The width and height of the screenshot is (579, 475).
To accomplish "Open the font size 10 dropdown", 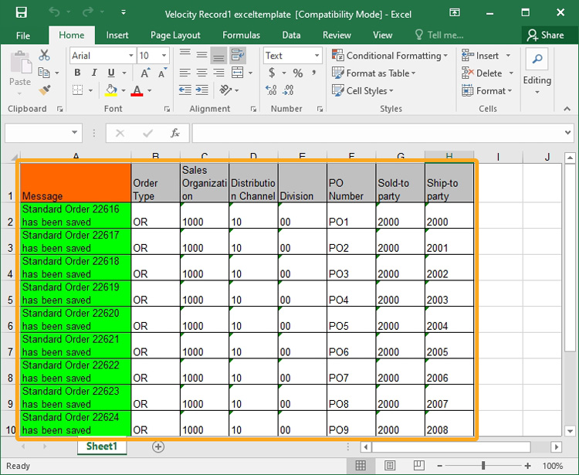I will pyautogui.click(x=164, y=56).
